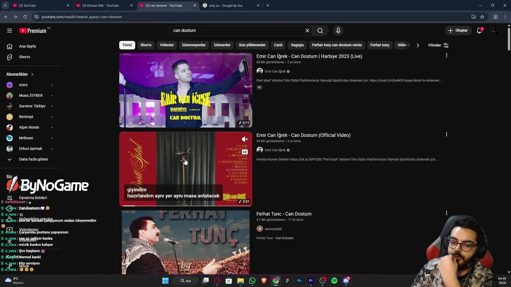Go back in browser history
This screenshot has width=511, height=287.
tap(6, 17)
